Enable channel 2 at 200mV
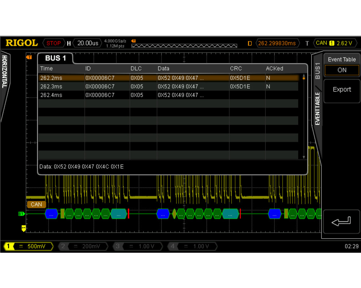 83,247
